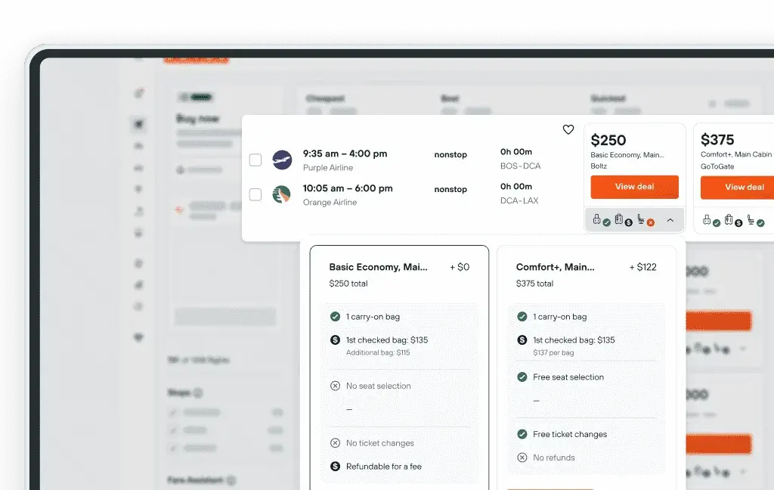The height and width of the screenshot is (490, 774).
Task: Select the Basic Economy fare card title
Action: (x=378, y=267)
